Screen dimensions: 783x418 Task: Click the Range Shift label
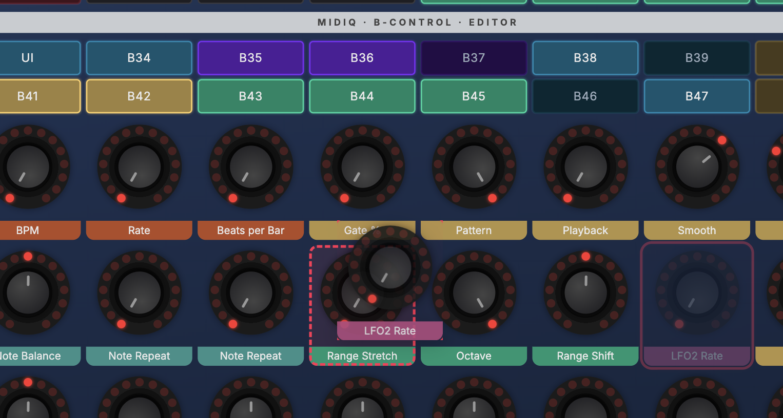click(585, 356)
